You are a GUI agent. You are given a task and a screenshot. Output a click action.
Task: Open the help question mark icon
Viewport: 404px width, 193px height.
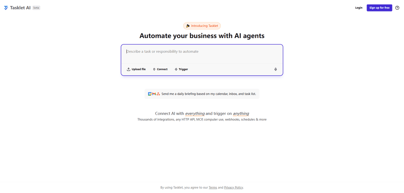click(397, 8)
